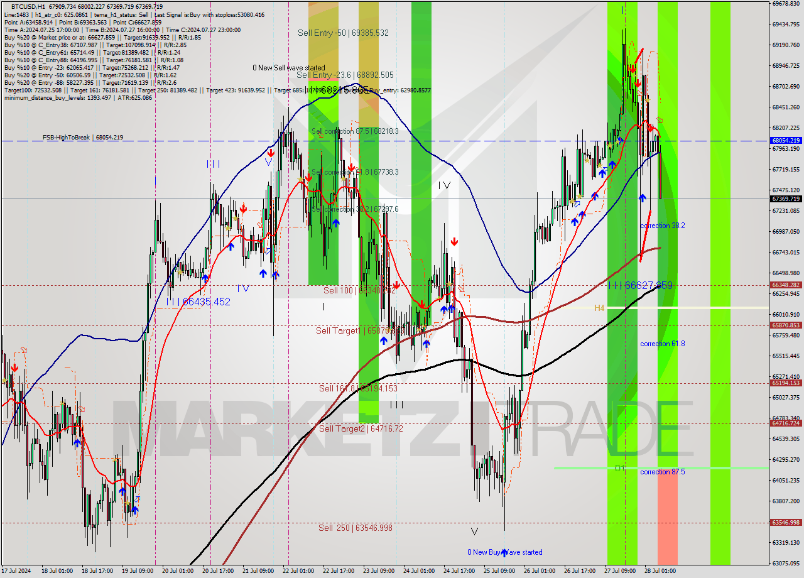The image size is (804, 578).
Task: Click the BTCUSD,H1 symbol title text
Action: (x=29, y=6)
